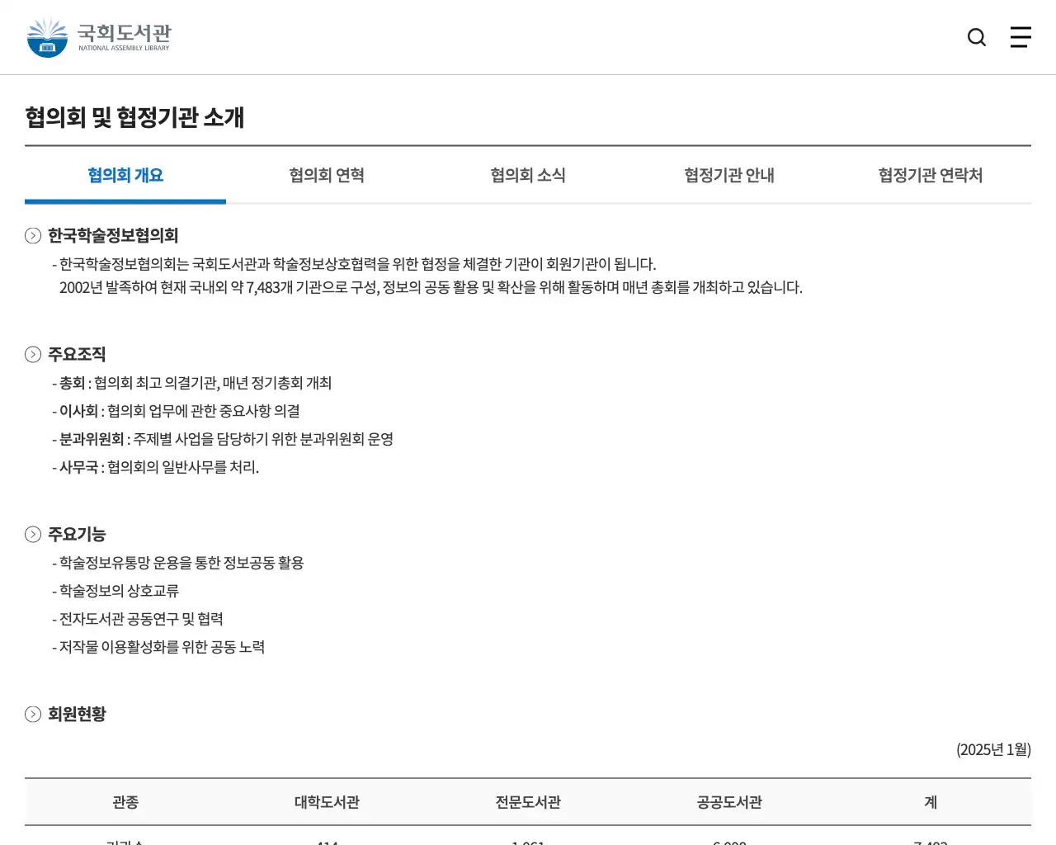Select the 협정기관 안내 tab
The height and width of the screenshot is (845, 1056).
click(728, 175)
